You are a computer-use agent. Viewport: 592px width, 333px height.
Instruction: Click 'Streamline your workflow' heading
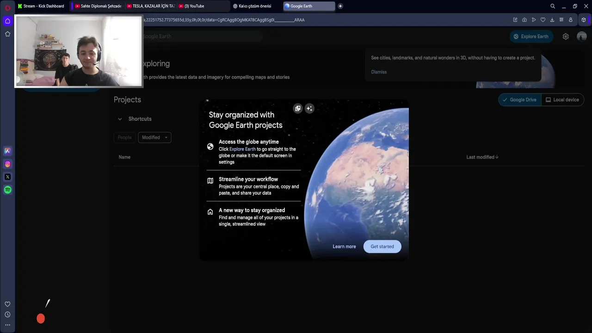click(x=248, y=179)
